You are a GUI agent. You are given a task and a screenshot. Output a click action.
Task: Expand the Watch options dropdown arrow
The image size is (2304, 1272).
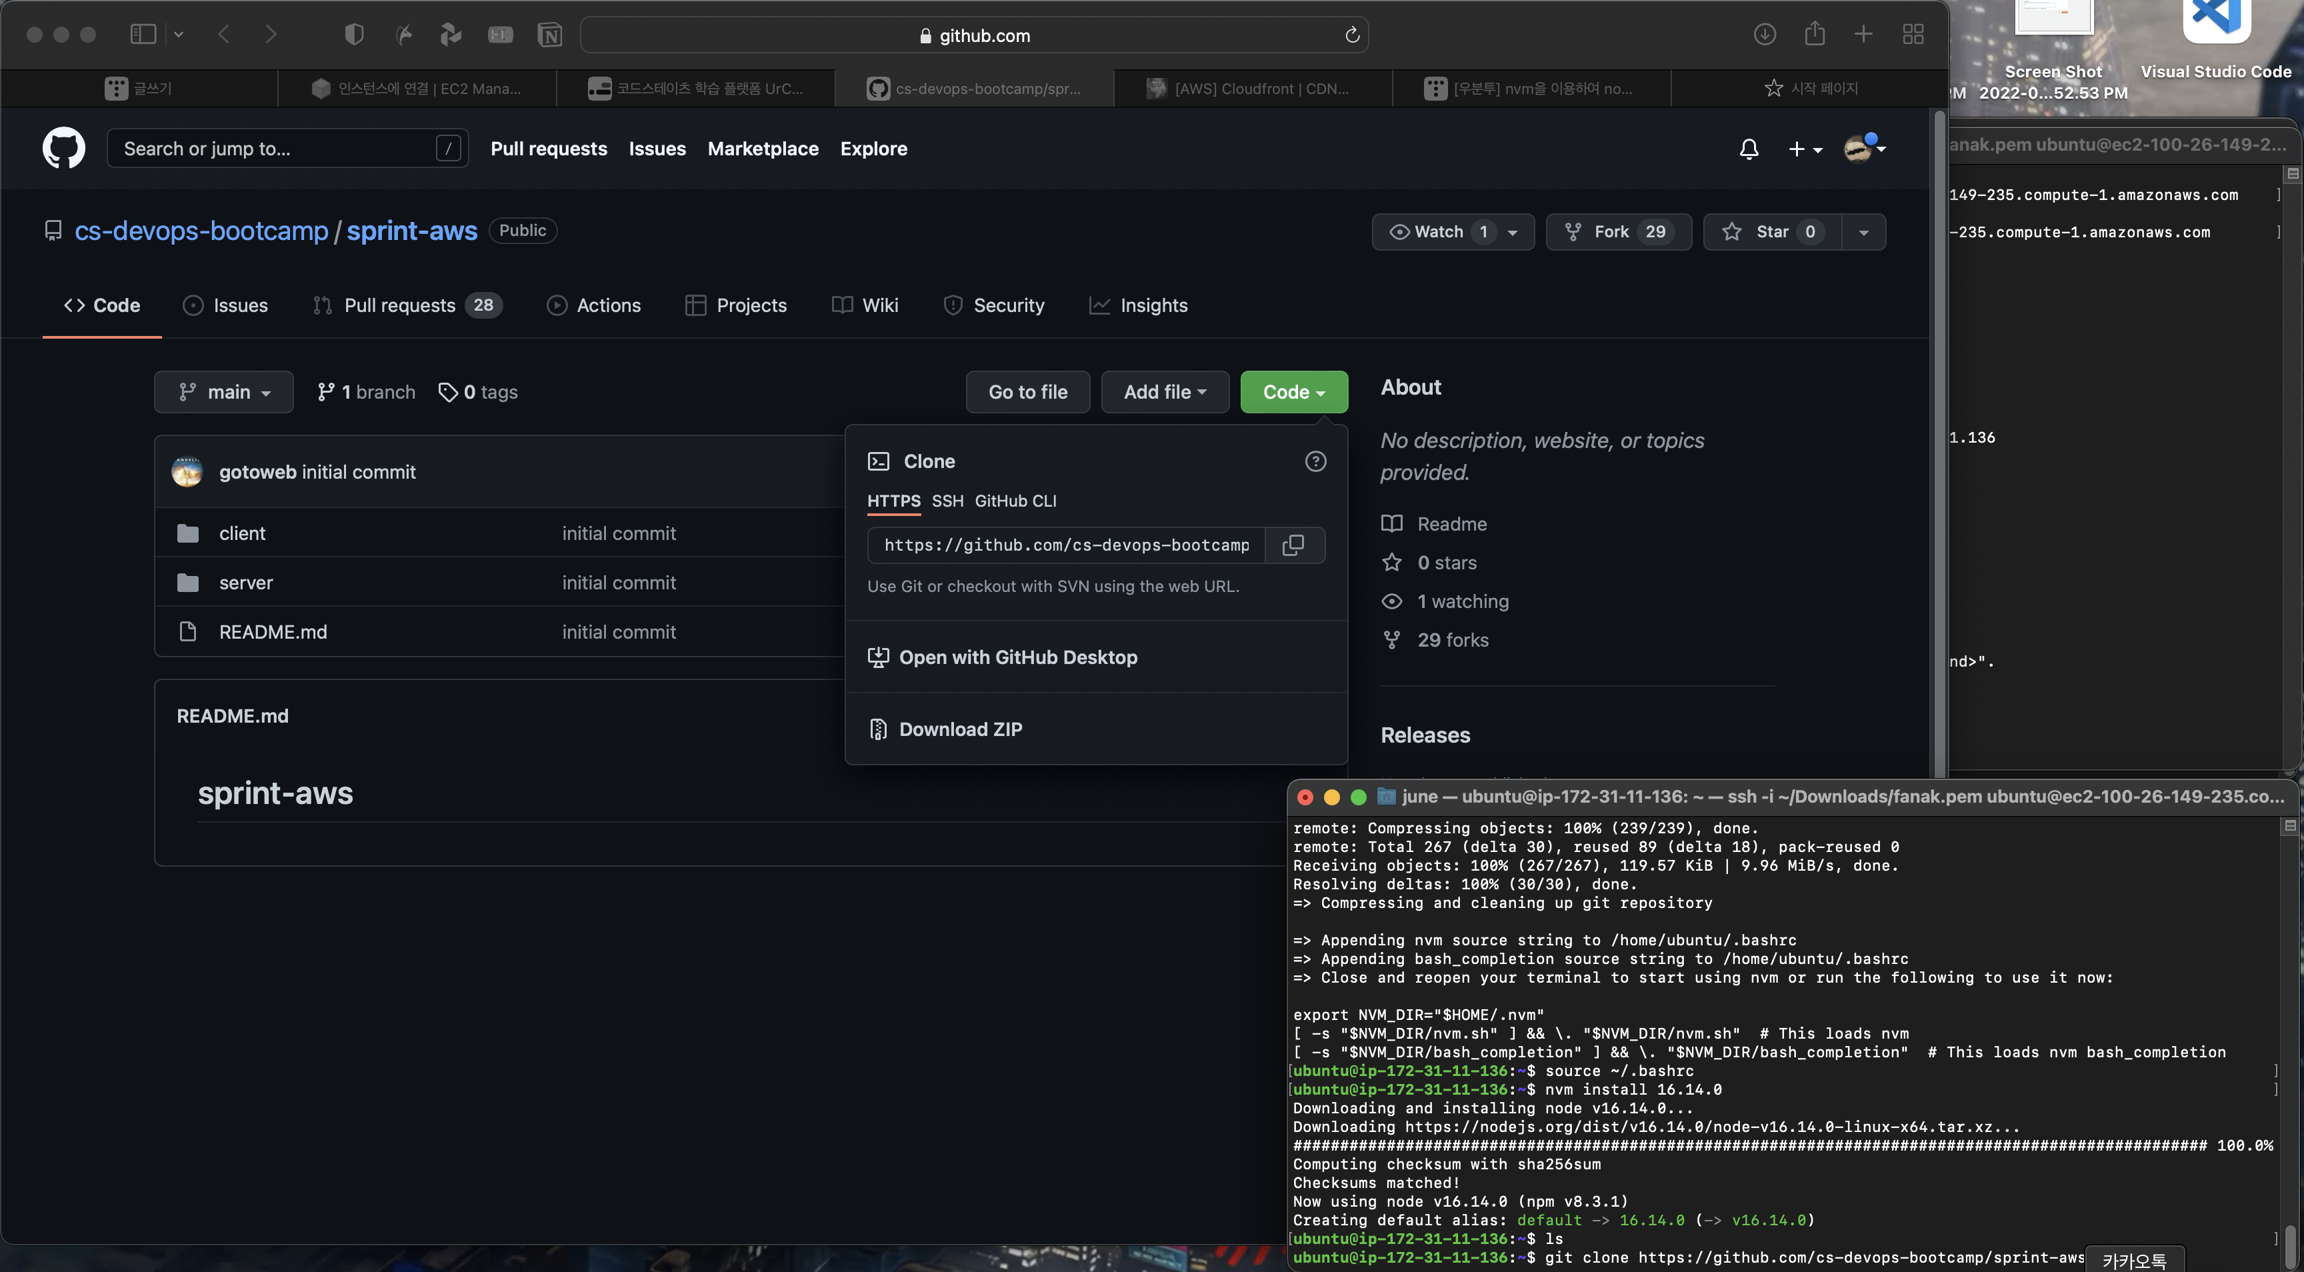click(1513, 233)
